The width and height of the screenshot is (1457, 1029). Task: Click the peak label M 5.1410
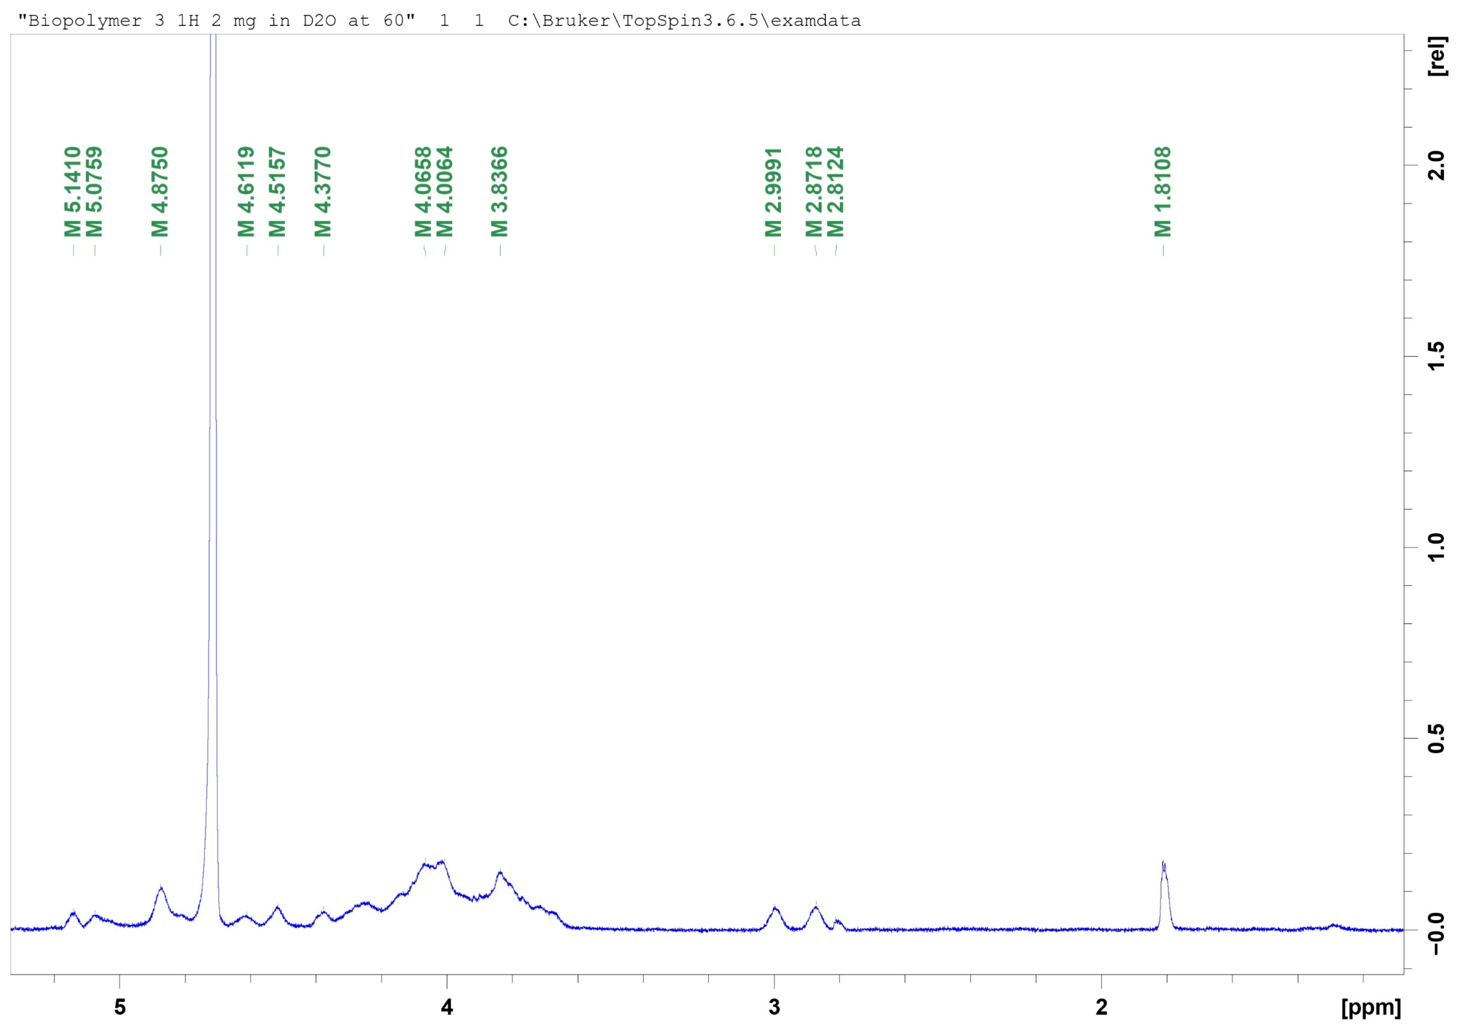(x=72, y=192)
